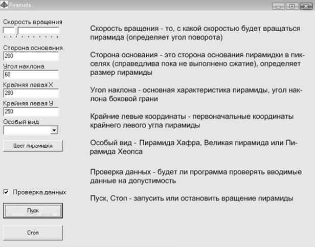Click the Piramida pyramid icon in title bar
315x247 pixels.
coord(5,5)
